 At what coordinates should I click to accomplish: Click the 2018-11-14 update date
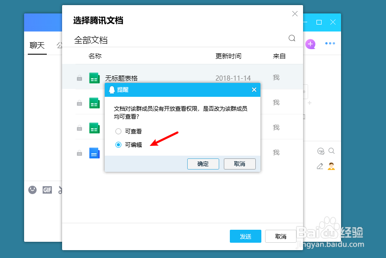pos(233,78)
